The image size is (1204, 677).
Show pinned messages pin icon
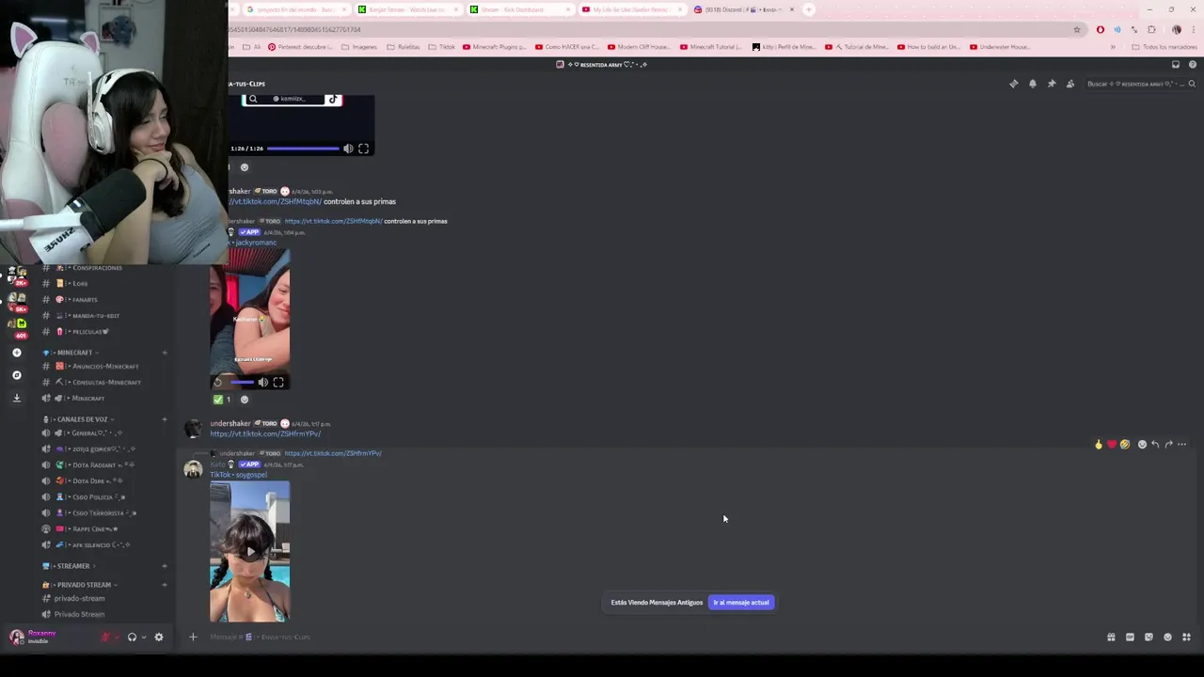click(1052, 84)
